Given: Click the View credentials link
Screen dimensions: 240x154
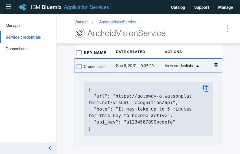Looking at the screenshot, I should point(179,66).
